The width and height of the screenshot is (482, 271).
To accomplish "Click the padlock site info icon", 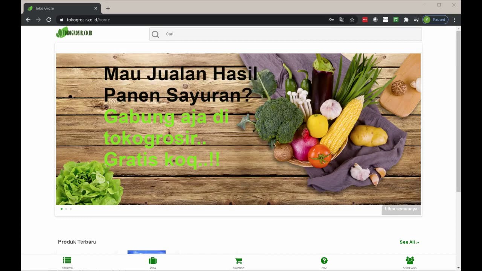I will click(x=61, y=20).
